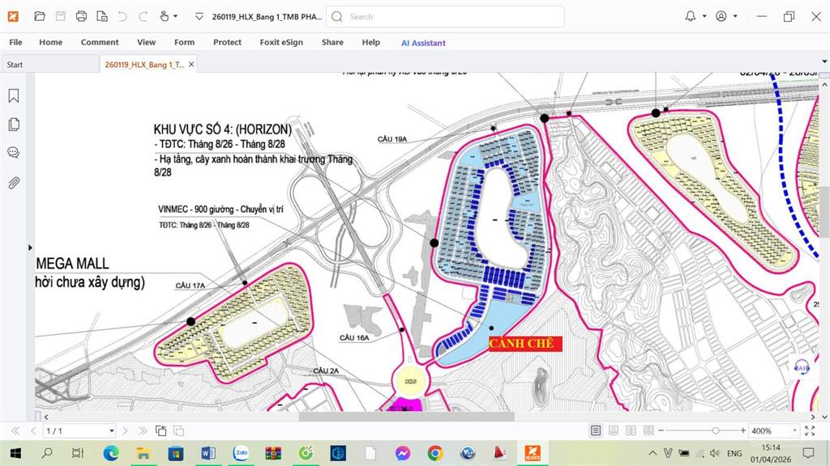Focus the Search field in the title bar
The image size is (830, 466).
pos(445,17)
